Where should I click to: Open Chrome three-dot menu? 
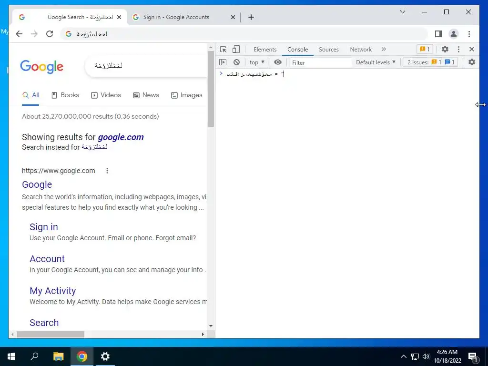coord(469,34)
